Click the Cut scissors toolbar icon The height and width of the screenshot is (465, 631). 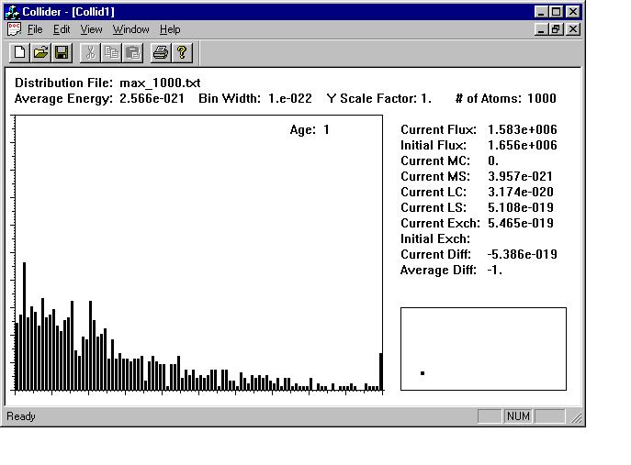tap(90, 53)
